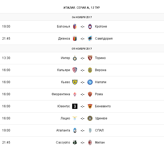Viewport: 164px width, 148px height.
Task: Click the Кьево versus Наполи score placeholder
Action: [x=82, y=82]
